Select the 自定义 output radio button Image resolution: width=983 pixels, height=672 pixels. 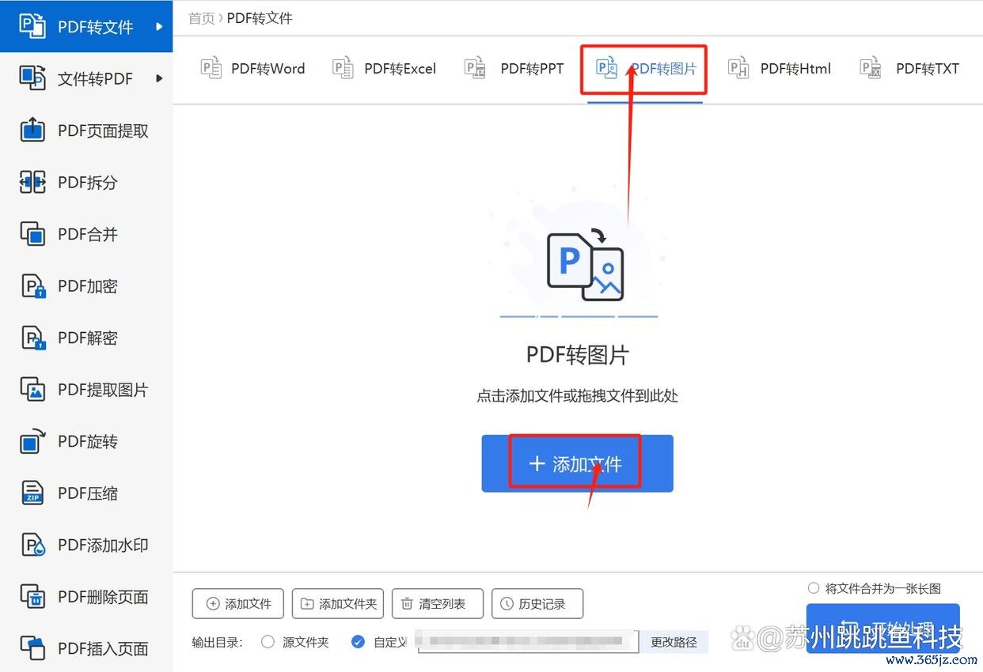point(358,642)
